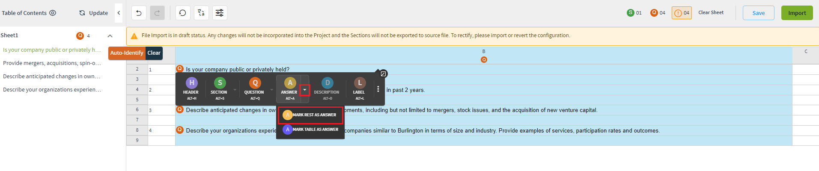819x171 pixels.
Task: Click the Q icon beside 'Is your company public'
Action: click(180, 69)
